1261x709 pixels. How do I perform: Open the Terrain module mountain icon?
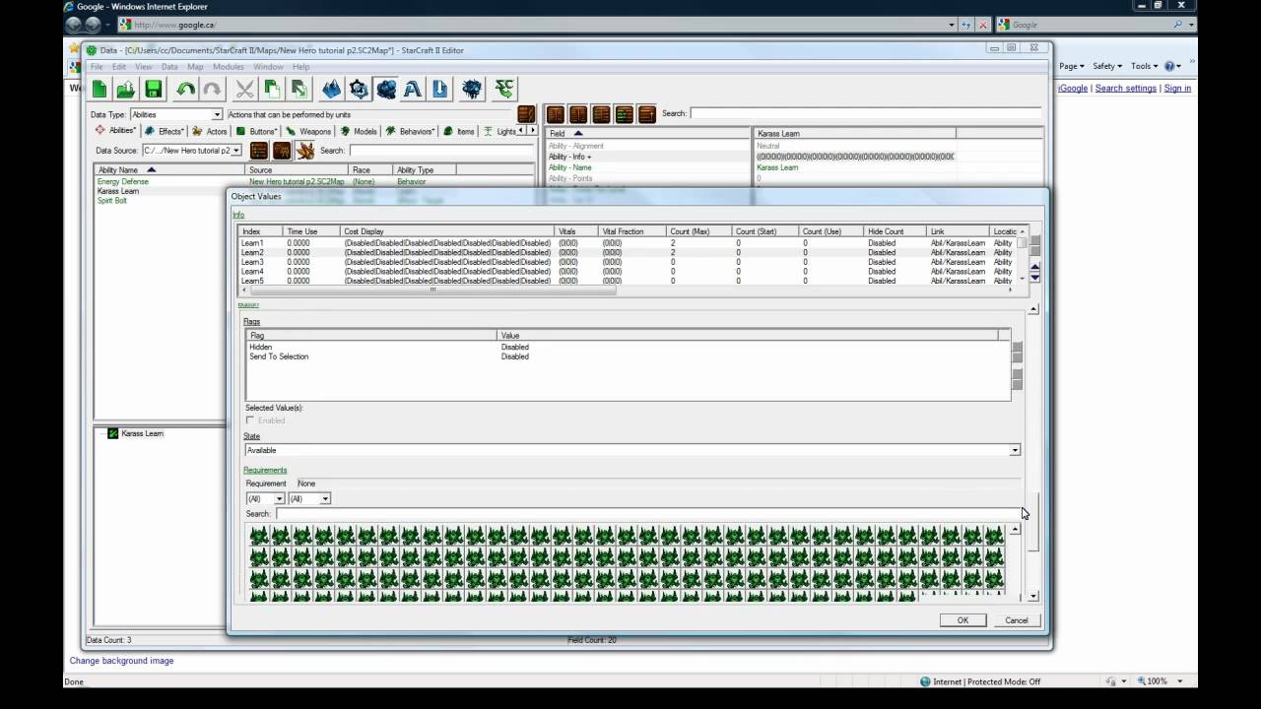click(x=332, y=90)
